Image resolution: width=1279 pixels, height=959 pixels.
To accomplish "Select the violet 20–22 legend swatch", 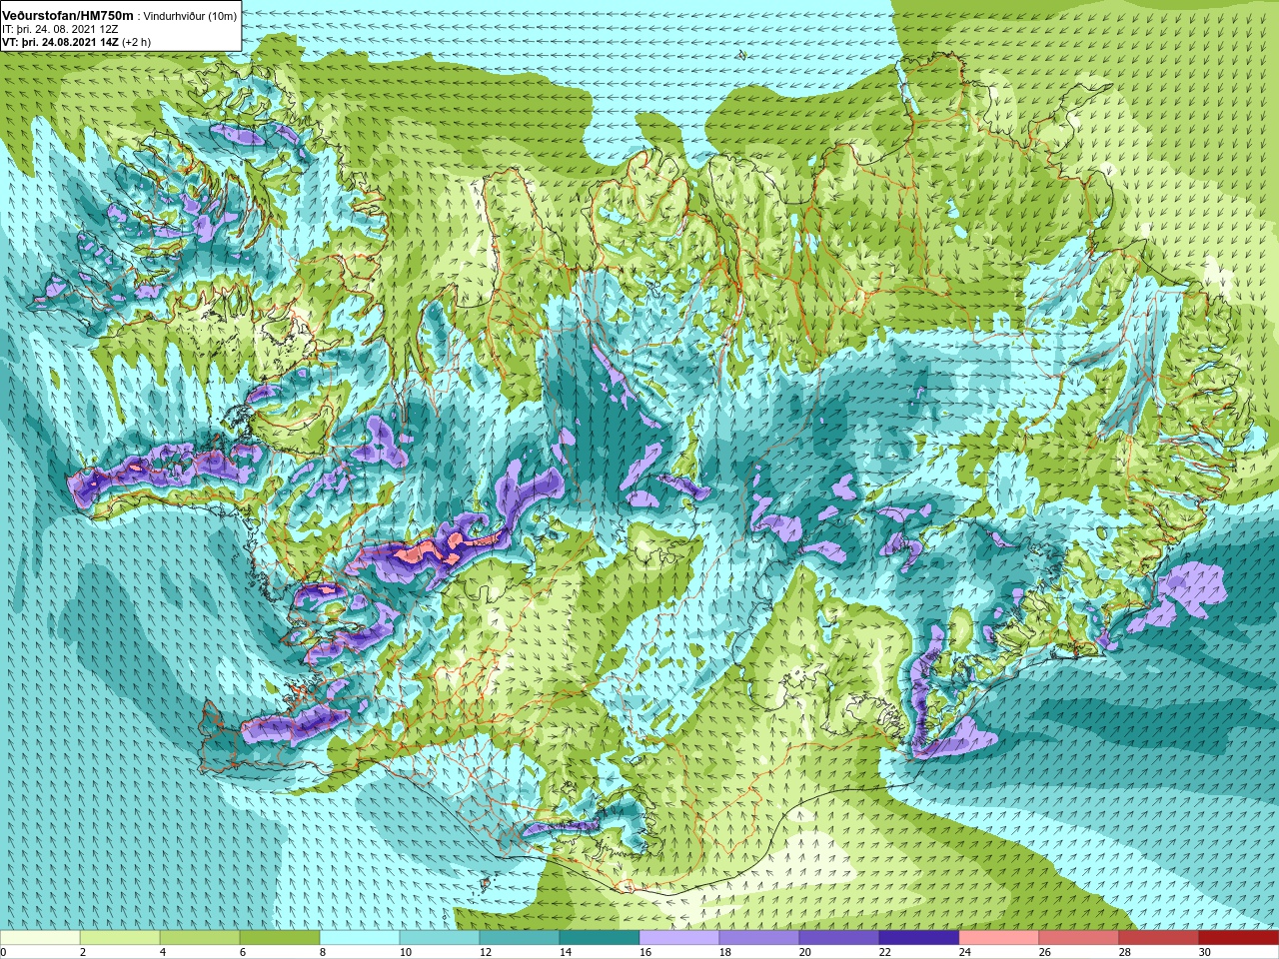I will pos(839,938).
